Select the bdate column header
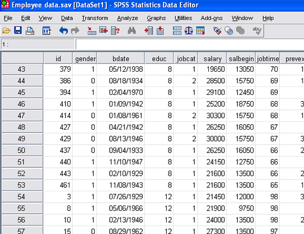Screen dimensions: 304x234 click(x=120, y=58)
